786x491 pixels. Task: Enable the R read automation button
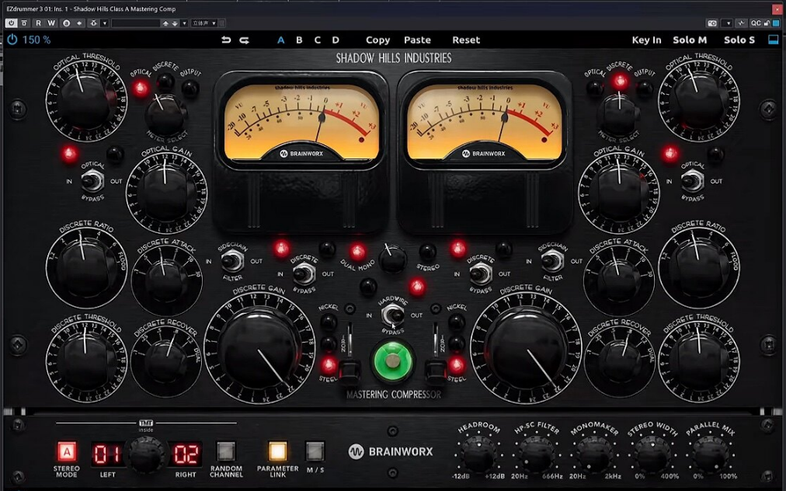38,23
